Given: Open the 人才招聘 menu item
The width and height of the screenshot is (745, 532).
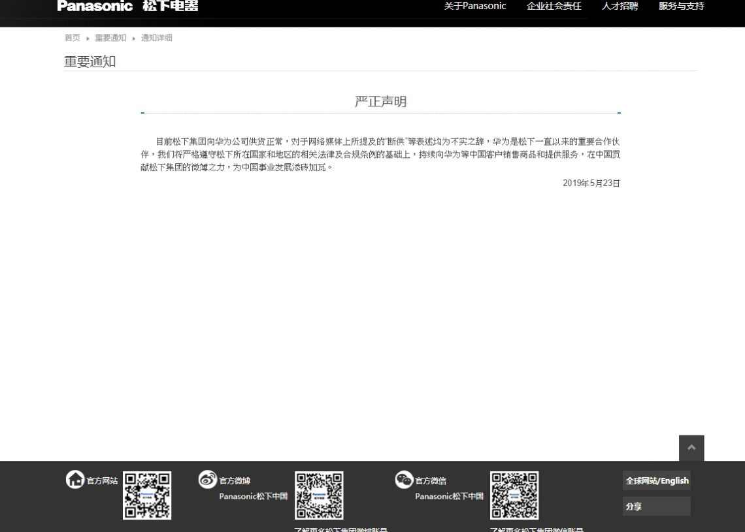Looking at the screenshot, I should (x=620, y=6).
